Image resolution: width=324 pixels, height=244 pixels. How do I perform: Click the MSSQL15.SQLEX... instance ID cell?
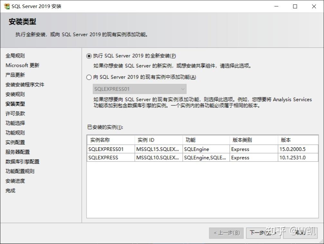(159, 149)
